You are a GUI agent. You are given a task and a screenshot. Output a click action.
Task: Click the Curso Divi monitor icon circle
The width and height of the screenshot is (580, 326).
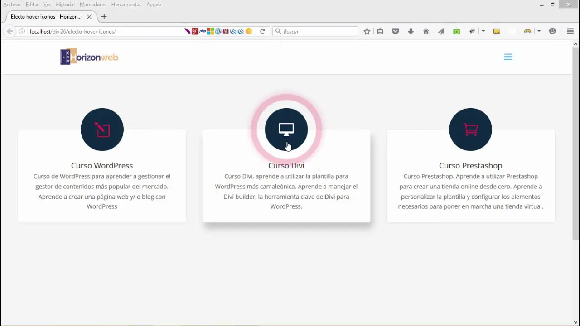point(286,129)
